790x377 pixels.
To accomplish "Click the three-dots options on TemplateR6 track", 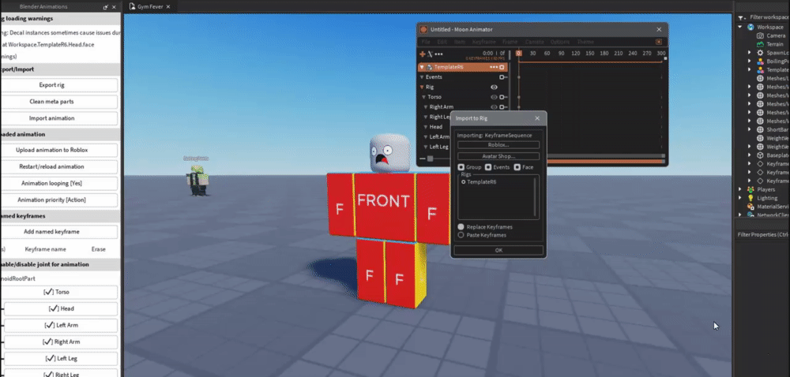I will (x=494, y=67).
